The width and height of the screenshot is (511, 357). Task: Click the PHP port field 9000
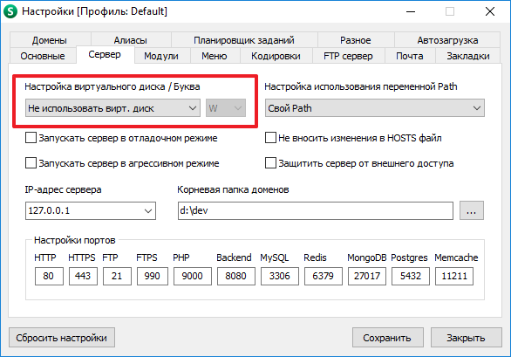click(x=193, y=276)
